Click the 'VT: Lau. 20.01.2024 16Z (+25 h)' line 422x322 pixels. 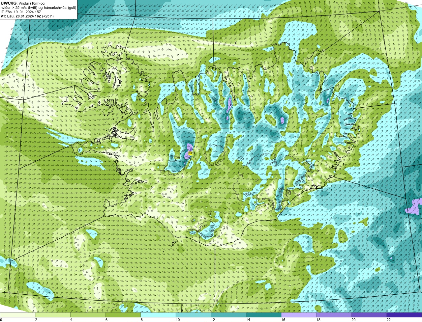click(x=27, y=16)
